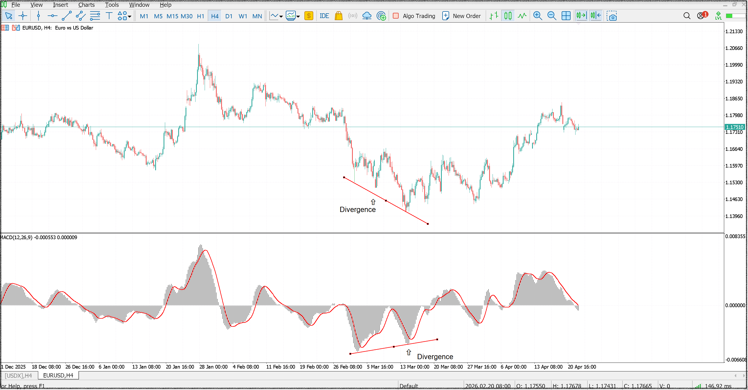The height and width of the screenshot is (390, 748).
Task: Select the Fibonacci retracement tool
Action: [x=95, y=16]
